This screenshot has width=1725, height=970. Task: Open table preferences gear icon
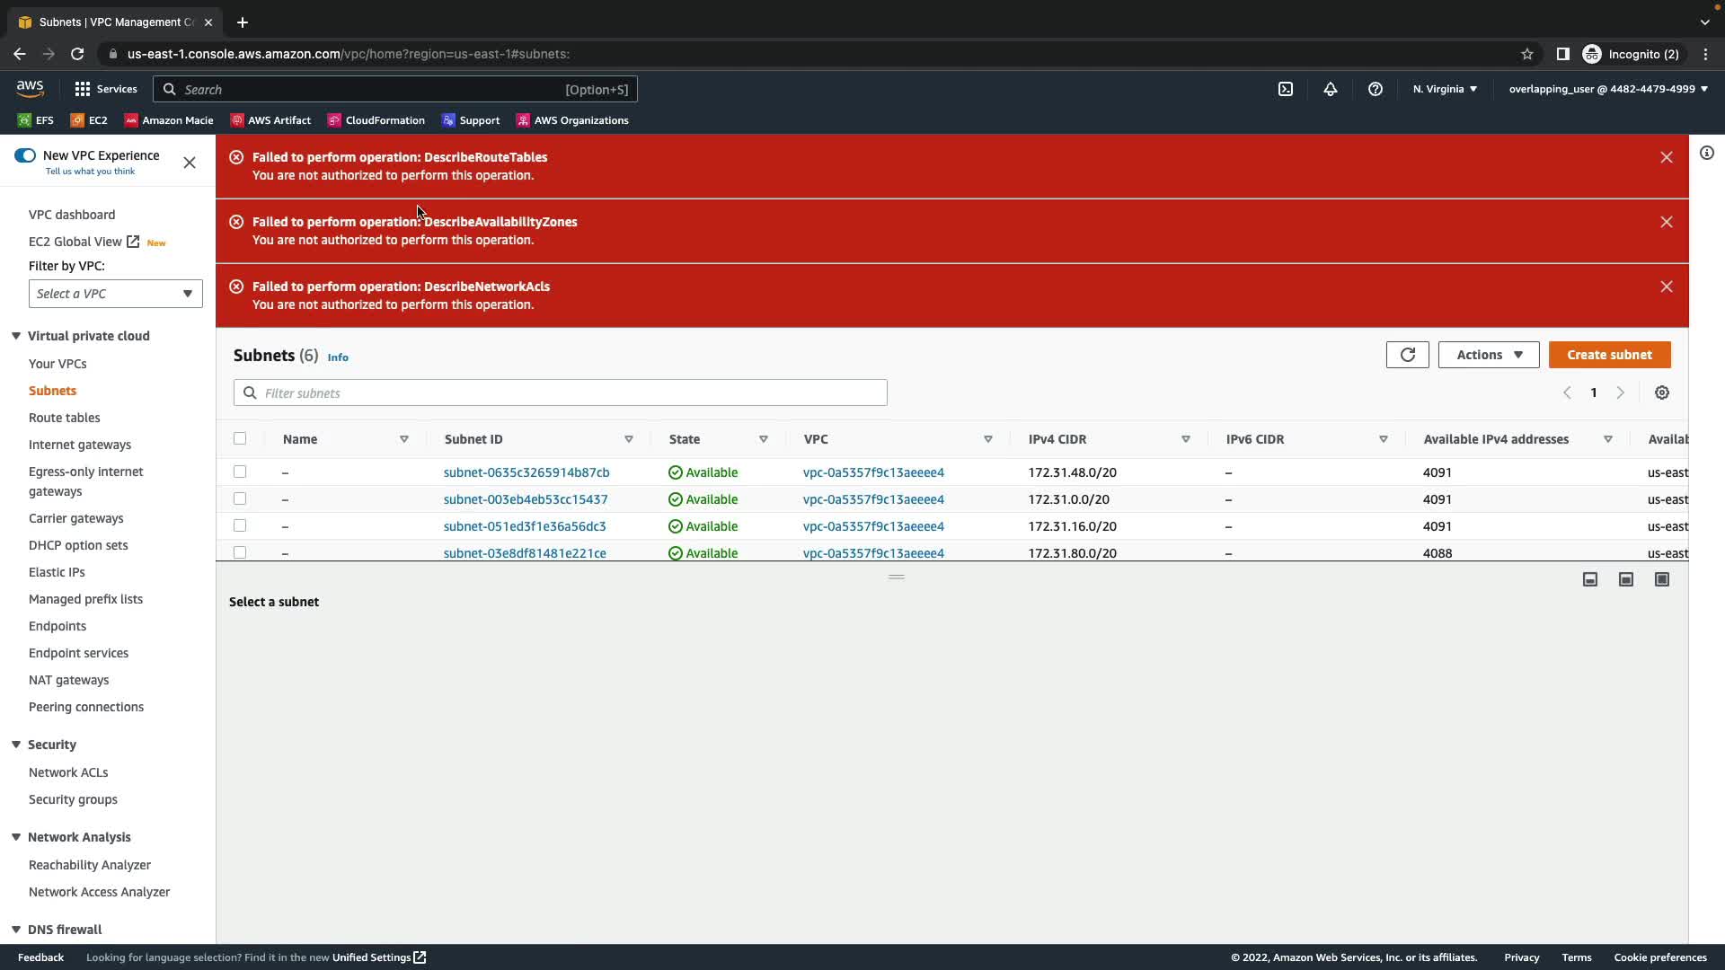tap(1662, 392)
